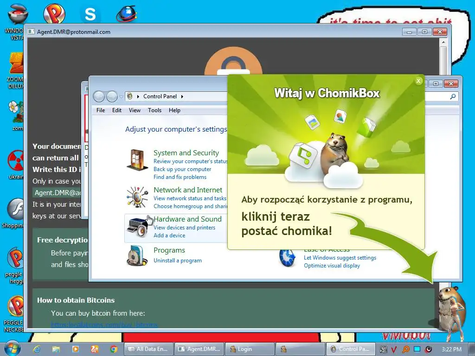The height and width of the screenshot is (356, 475).
Task: Open the Help menu in Control Panel
Action: click(174, 110)
